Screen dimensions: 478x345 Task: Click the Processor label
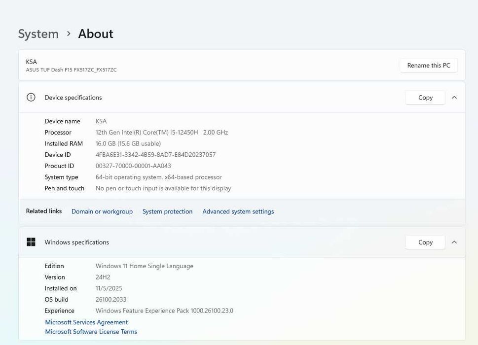(x=58, y=133)
